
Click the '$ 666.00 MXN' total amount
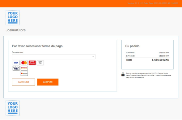click(x=161, y=60)
